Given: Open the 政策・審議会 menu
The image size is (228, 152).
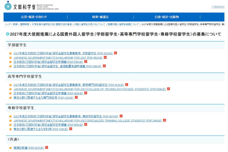Looking at the screenshot, I should [x=100, y=17].
